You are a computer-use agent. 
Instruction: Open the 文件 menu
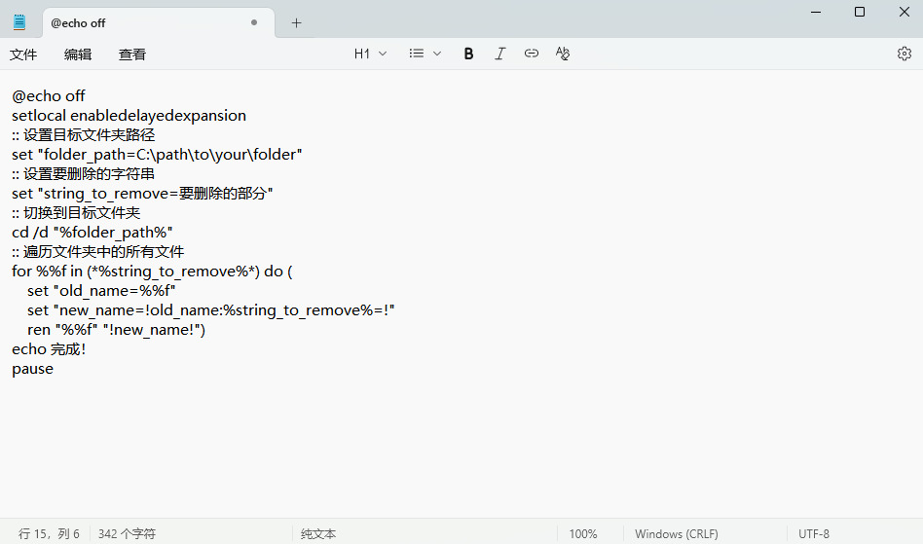click(23, 54)
